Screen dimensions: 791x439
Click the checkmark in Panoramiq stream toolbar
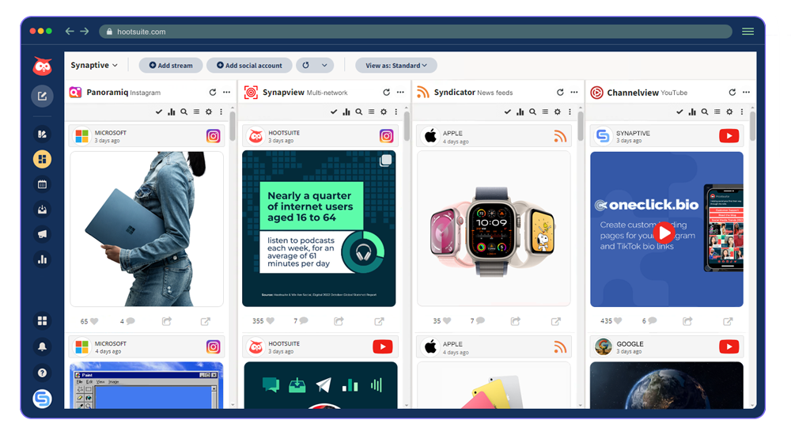159,112
